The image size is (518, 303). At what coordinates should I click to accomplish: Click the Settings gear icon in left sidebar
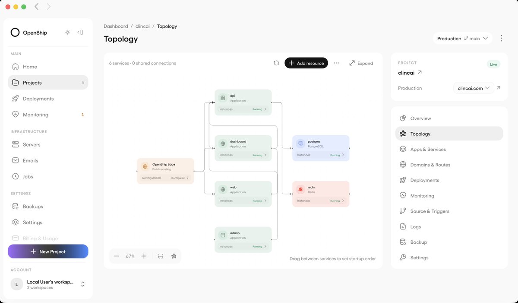[16, 222]
